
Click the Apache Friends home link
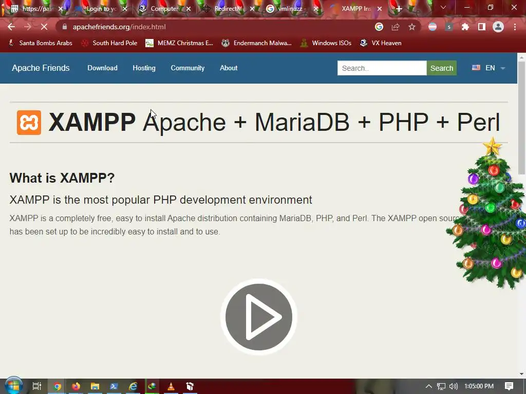tap(41, 68)
